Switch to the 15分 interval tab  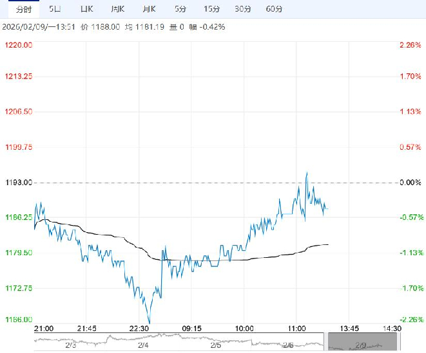[211, 9]
